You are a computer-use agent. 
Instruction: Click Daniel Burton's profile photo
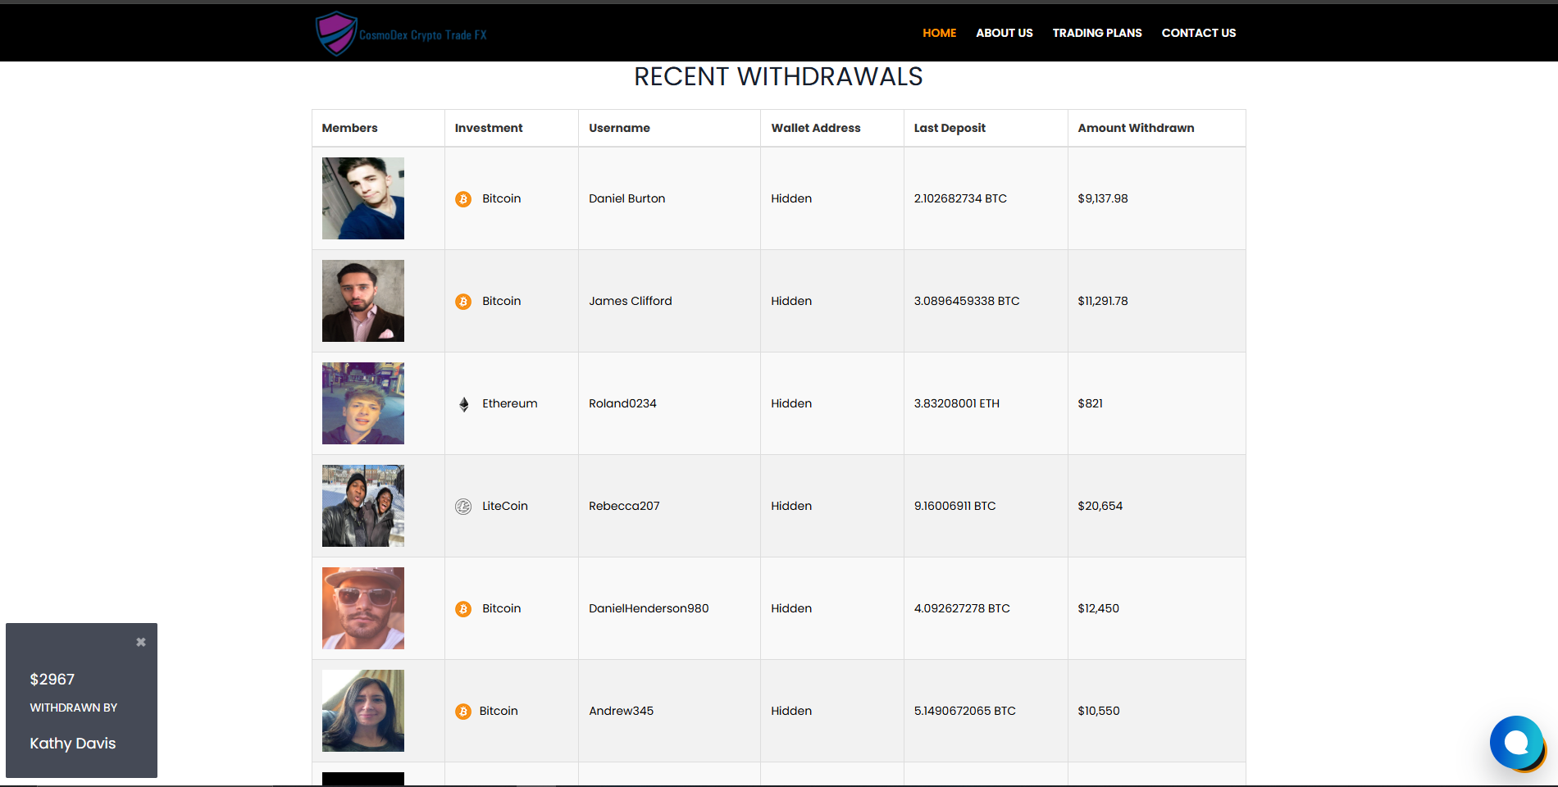(x=363, y=198)
